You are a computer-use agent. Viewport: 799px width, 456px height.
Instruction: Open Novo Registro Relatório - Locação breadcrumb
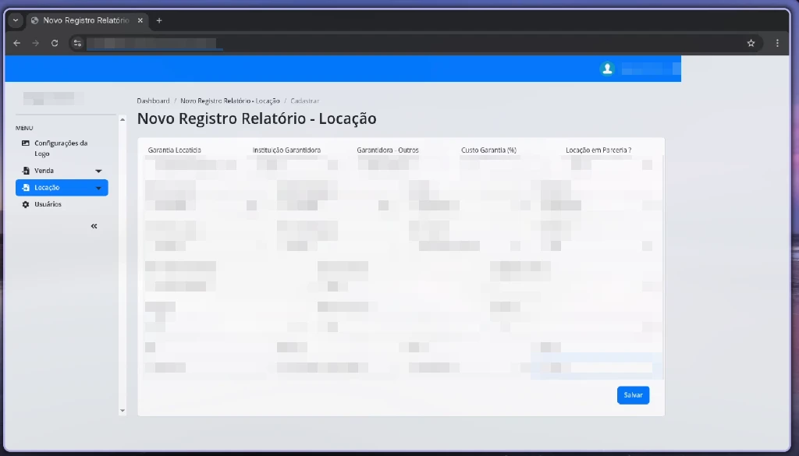click(230, 101)
